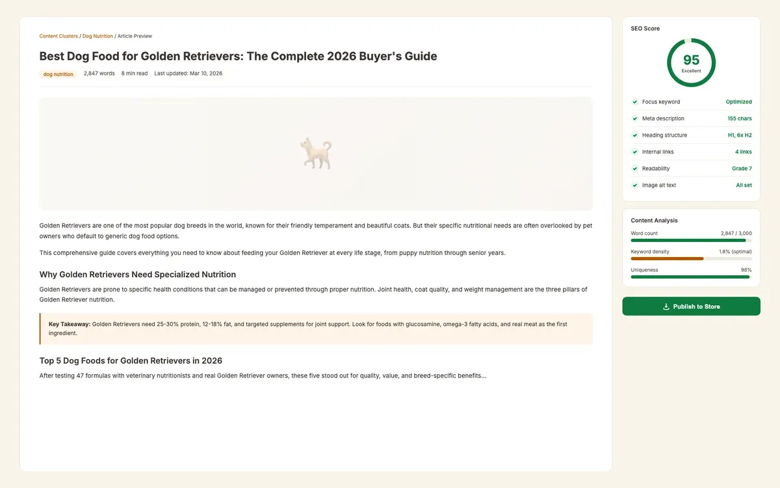The width and height of the screenshot is (780, 488).
Task: Click the checkmark icon beside Focus keyword
Action: [x=634, y=102]
